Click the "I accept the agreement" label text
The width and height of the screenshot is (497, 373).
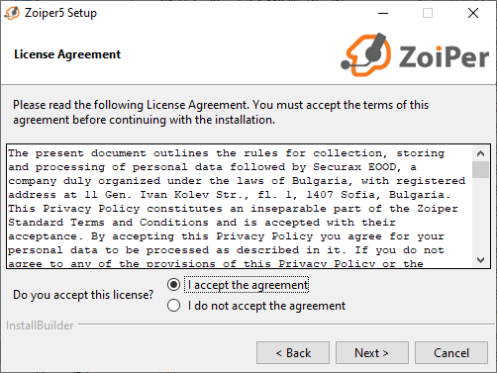(x=248, y=285)
